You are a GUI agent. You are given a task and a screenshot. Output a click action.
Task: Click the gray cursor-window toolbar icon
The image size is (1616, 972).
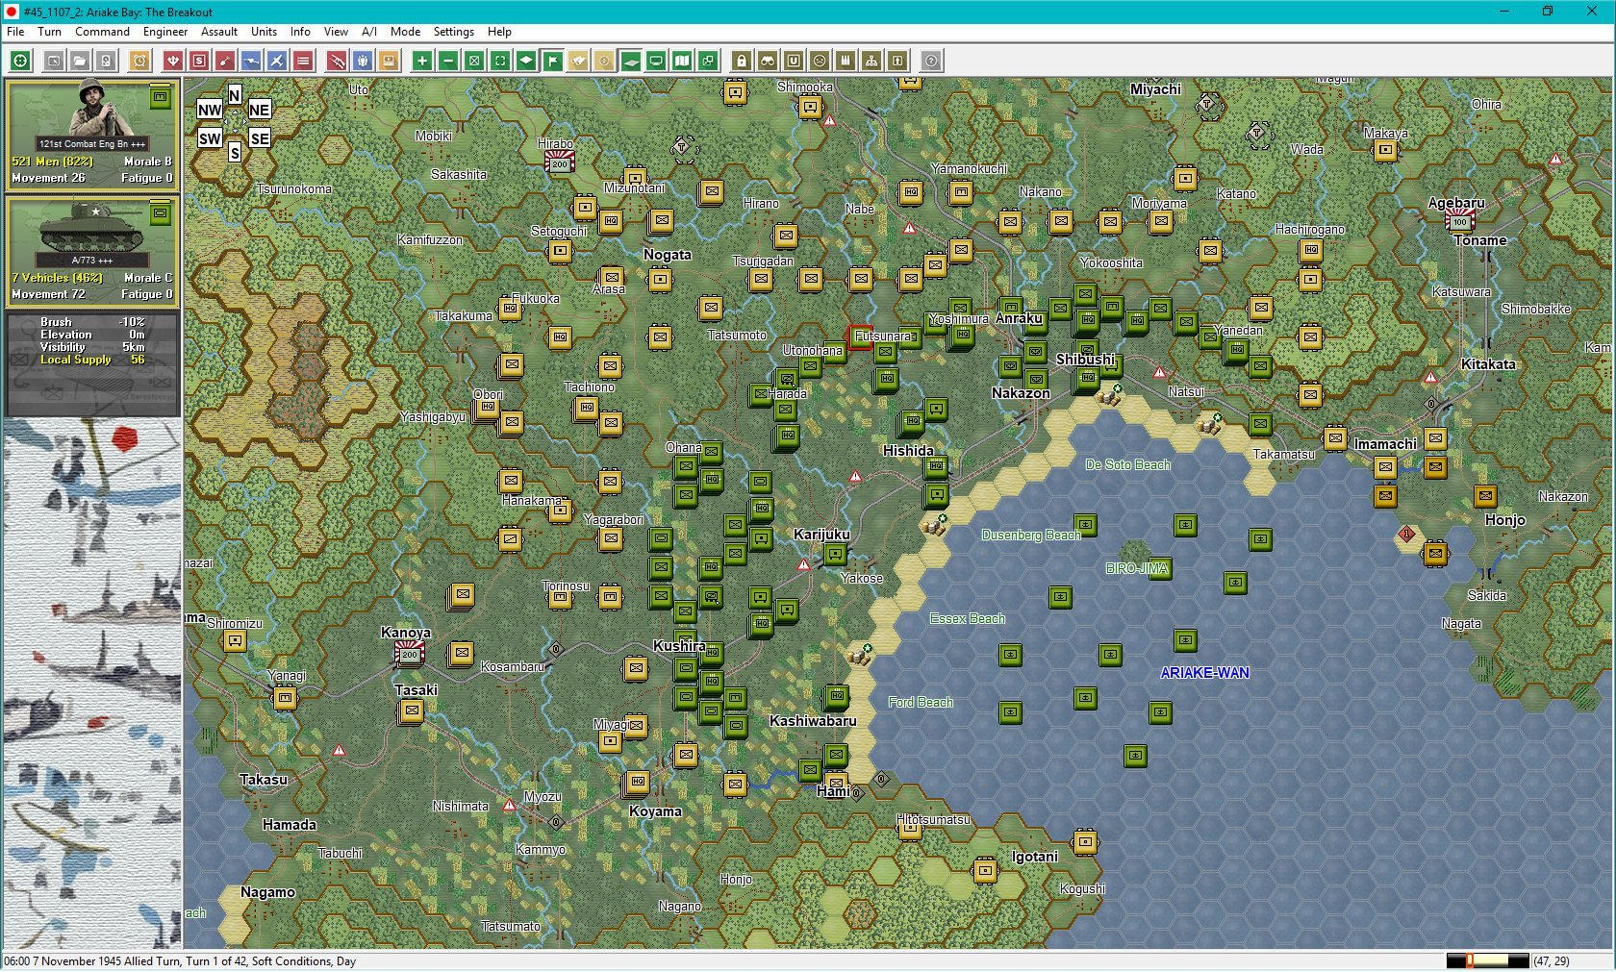[54, 62]
